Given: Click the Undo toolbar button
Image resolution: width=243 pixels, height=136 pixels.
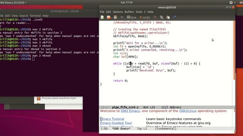Looking at the screenshot, I should [145, 17].
